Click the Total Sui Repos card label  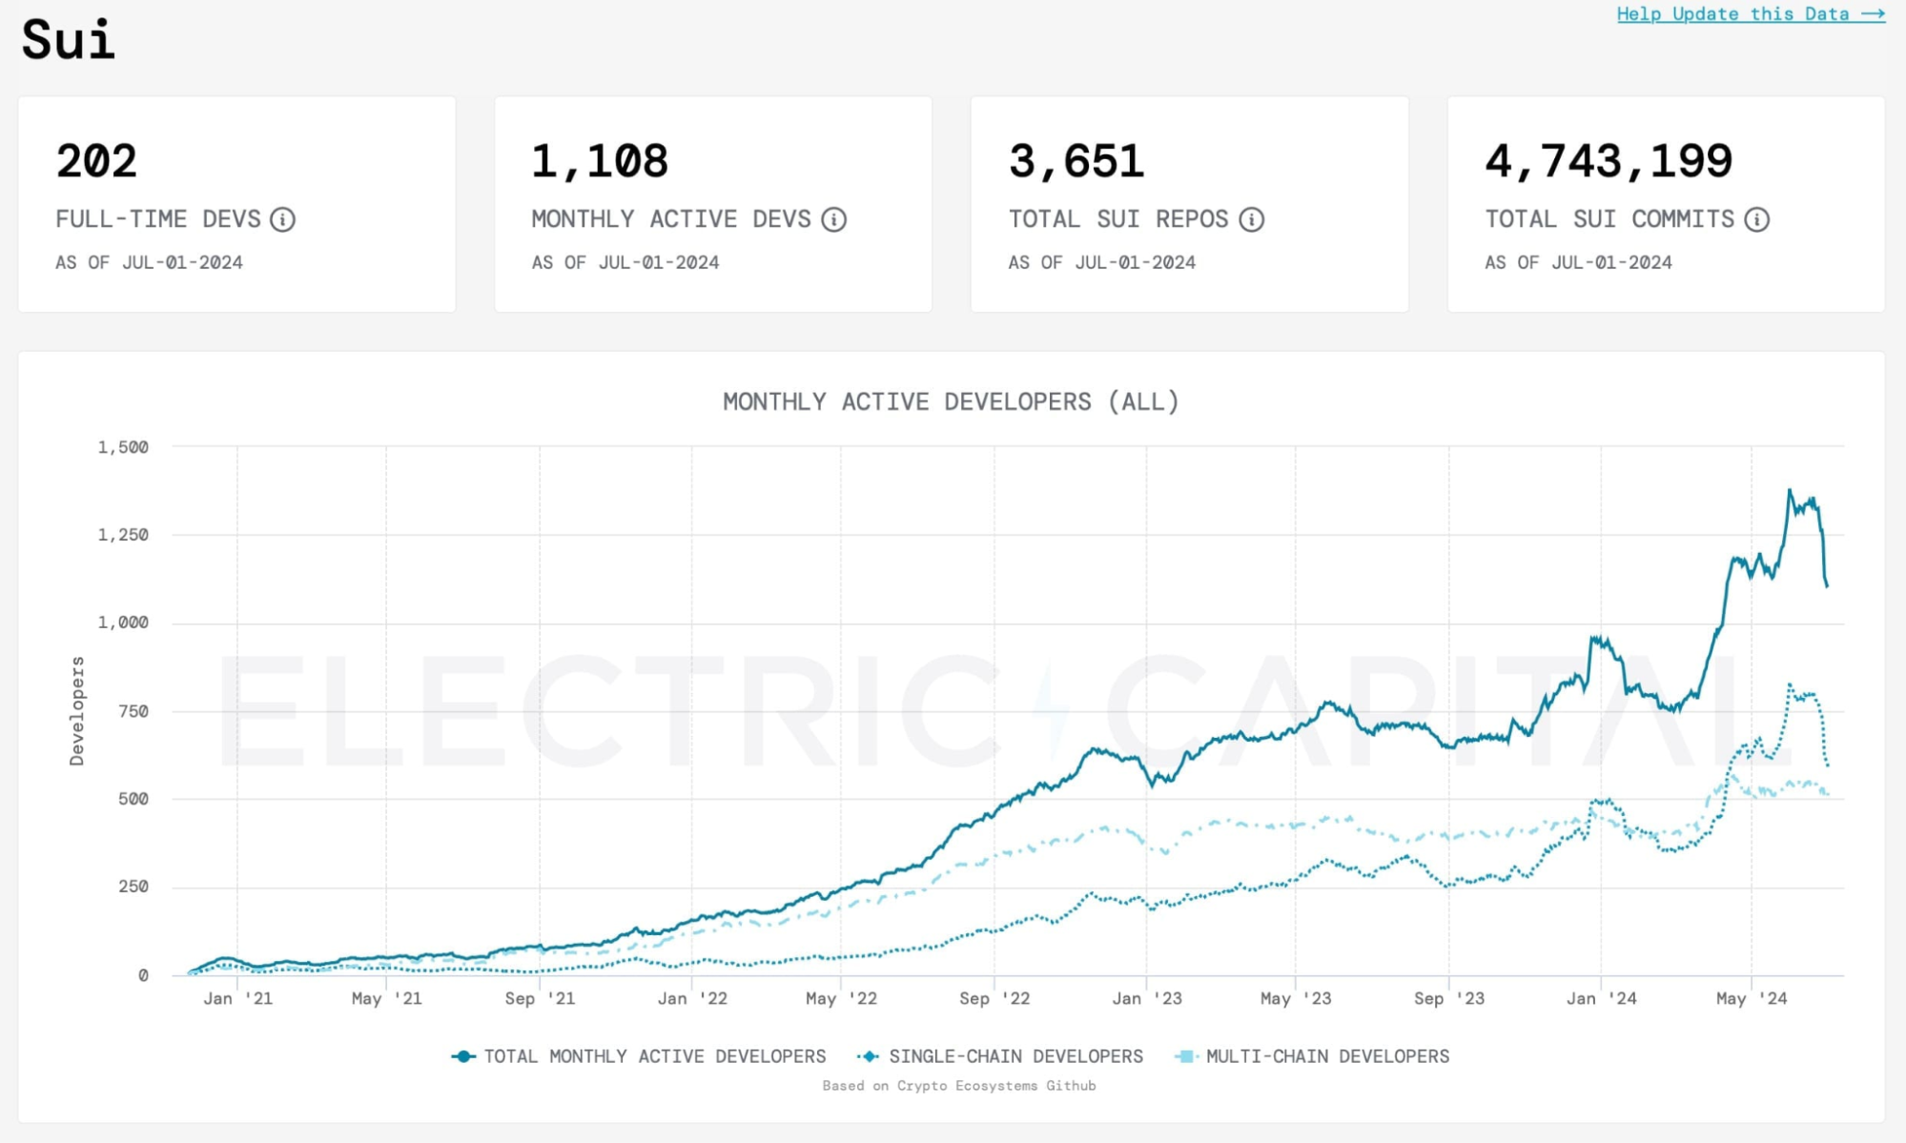(x=1118, y=219)
